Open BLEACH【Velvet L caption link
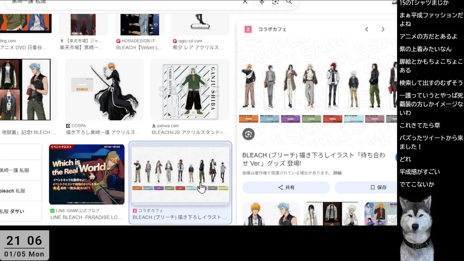This screenshot has height=261, width=464. pos(139,47)
